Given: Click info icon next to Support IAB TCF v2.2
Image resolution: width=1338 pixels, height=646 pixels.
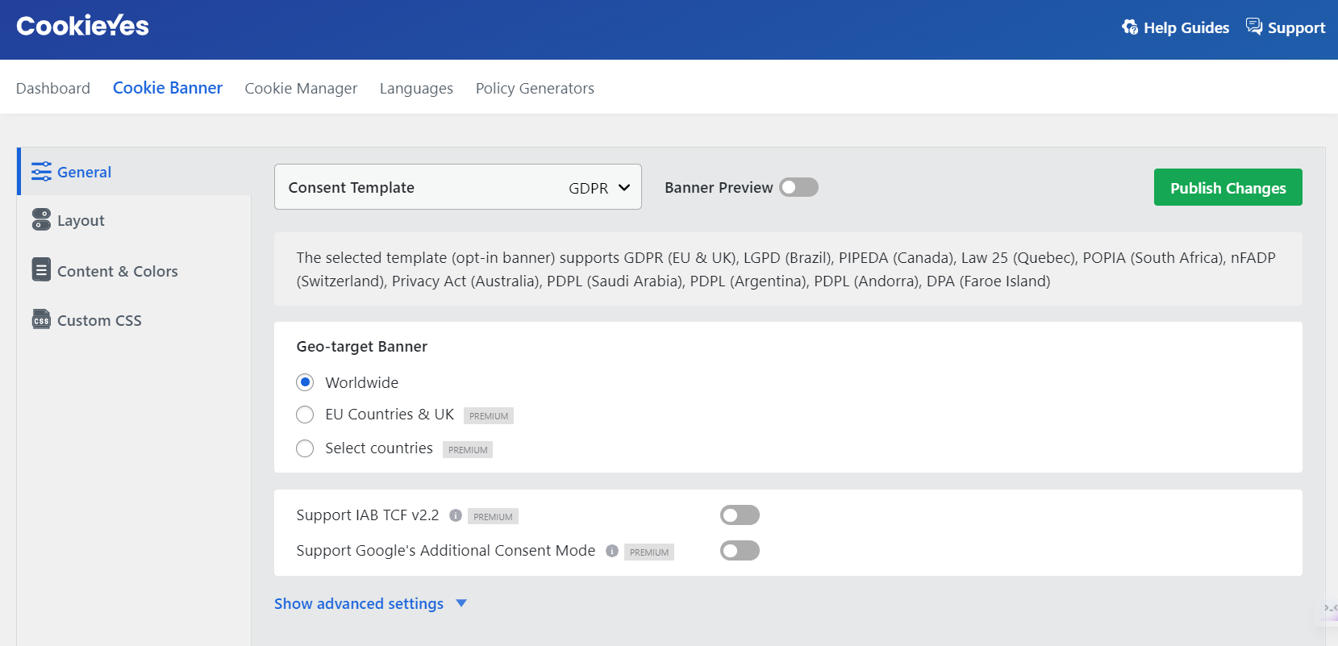Looking at the screenshot, I should click(456, 515).
